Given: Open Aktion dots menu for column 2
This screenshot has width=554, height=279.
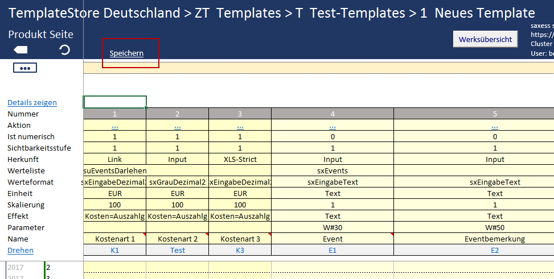Looking at the screenshot, I should coord(178,126).
